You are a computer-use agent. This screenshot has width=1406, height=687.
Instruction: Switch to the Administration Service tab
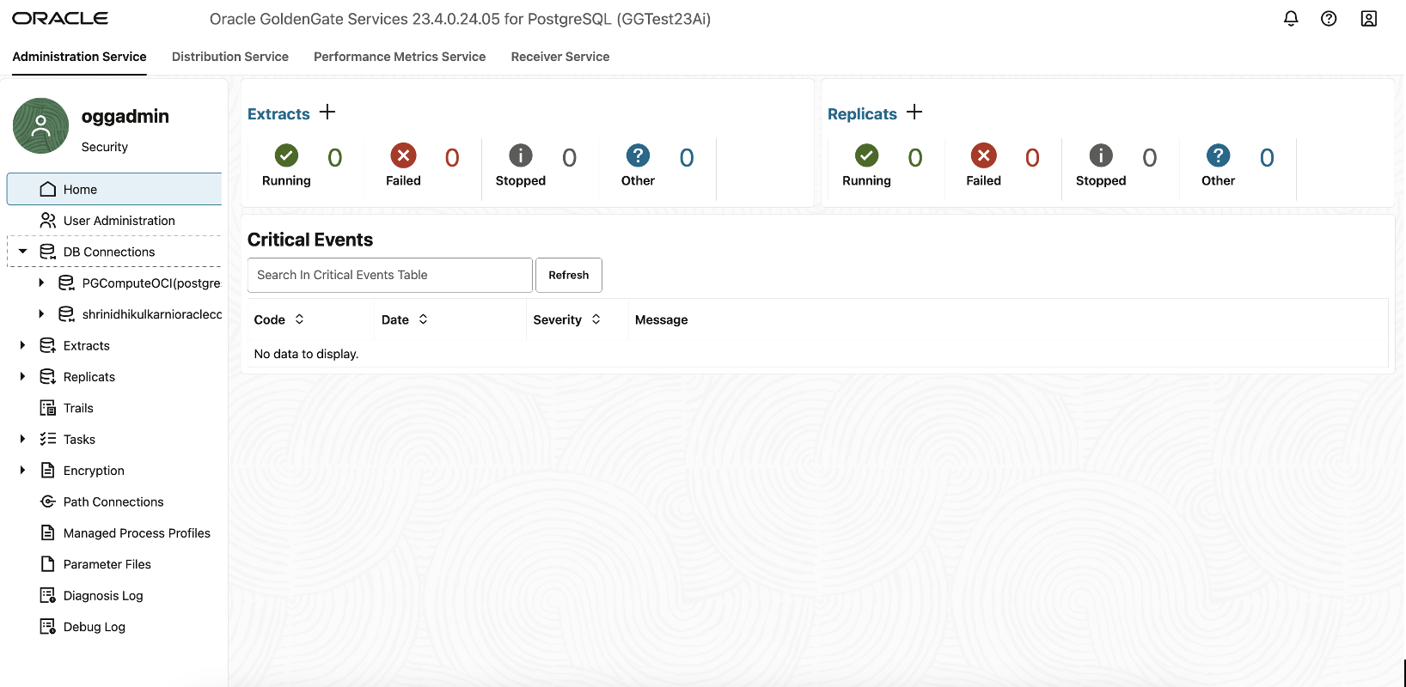[79, 57]
